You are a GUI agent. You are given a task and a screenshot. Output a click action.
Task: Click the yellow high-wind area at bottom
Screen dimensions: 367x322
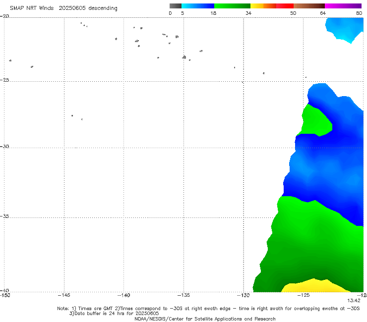[x=315, y=286]
